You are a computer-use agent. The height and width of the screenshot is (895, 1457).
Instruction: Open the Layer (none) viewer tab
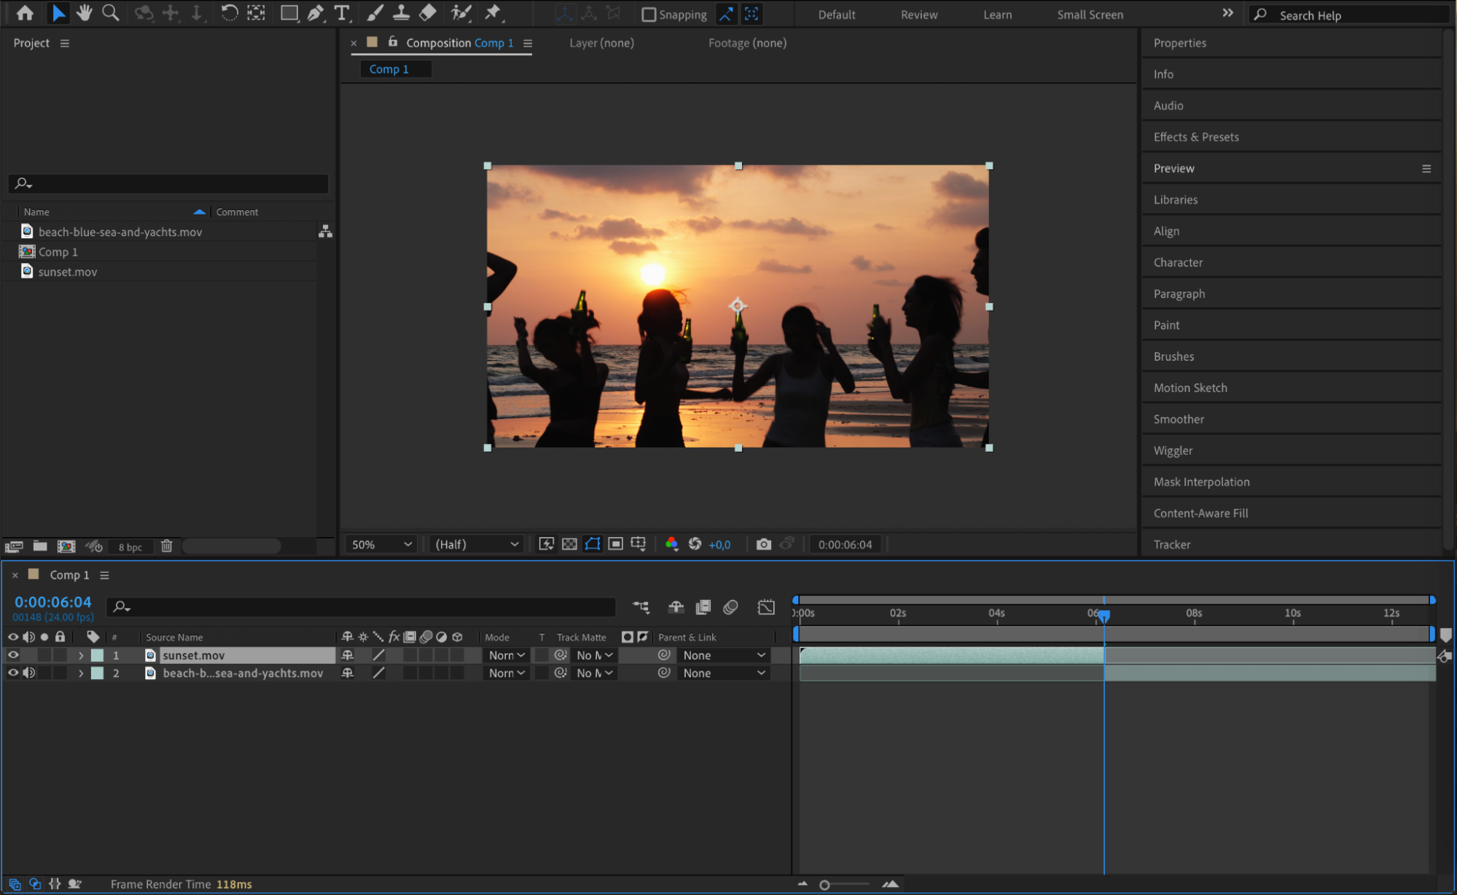601,43
